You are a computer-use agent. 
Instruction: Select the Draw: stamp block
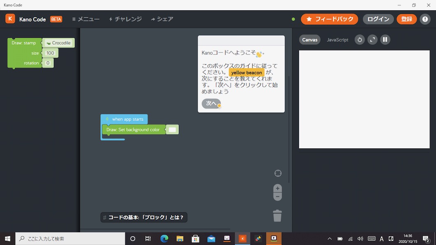click(24, 43)
